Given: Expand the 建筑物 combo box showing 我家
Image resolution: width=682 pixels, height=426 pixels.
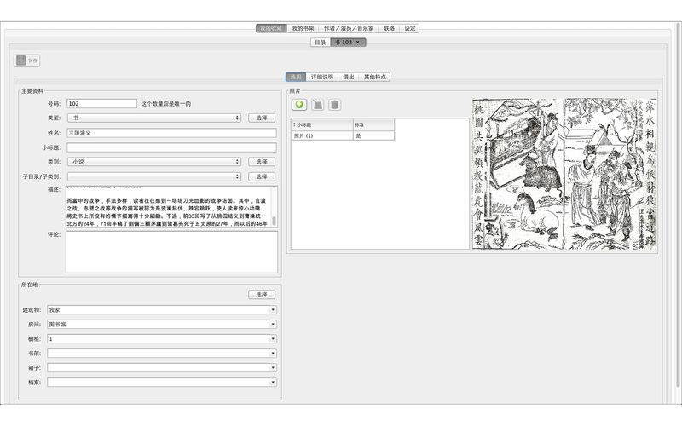Looking at the screenshot, I should 273,310.
